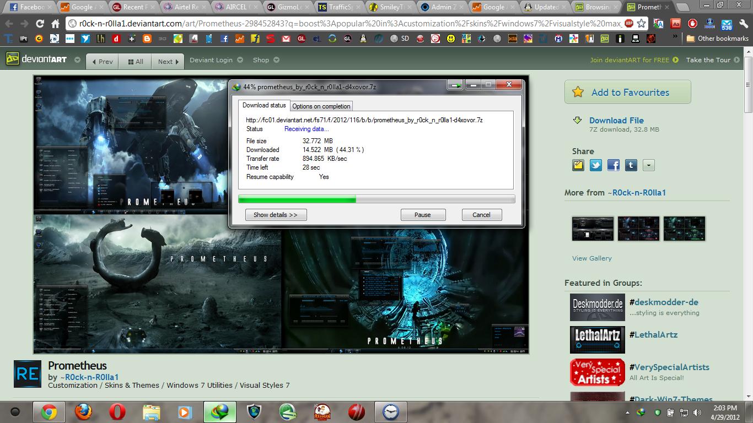The height and width of the screenshot is (423, 753).
Task: Expand the Deviant Login dropdown
Action: pos(240,60)
